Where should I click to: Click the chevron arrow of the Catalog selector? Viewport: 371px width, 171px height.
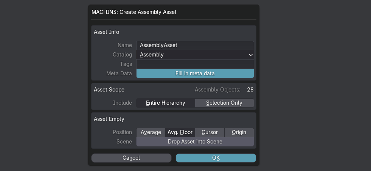[x=250, y=55]
